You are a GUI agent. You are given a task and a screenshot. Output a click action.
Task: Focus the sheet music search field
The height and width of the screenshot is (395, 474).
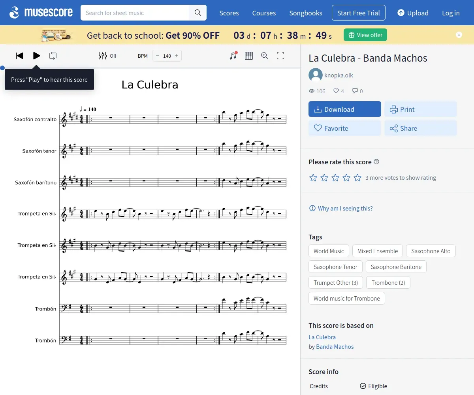135,13
